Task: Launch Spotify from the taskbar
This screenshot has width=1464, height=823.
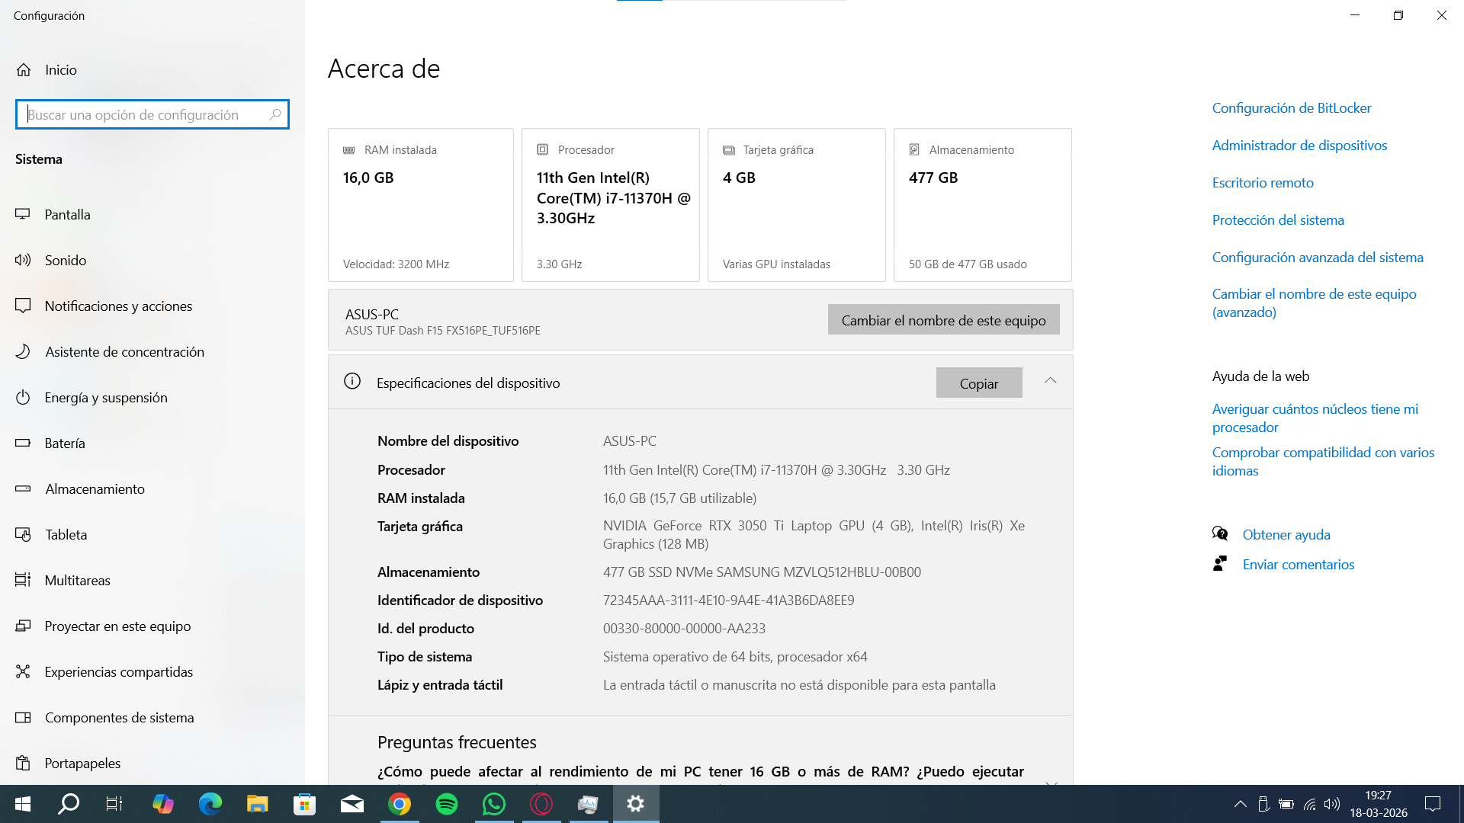Action: (x=447, y=804)
